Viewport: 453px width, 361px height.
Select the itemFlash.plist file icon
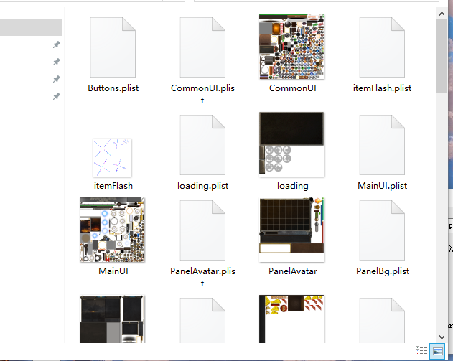(383, 47)
